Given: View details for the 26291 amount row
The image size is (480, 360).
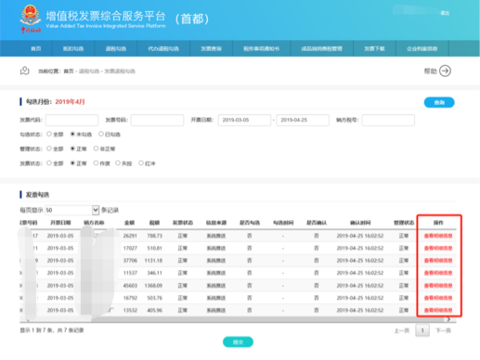Looking at the screenshot, I should pyautogui.click(x=438, y=236).
